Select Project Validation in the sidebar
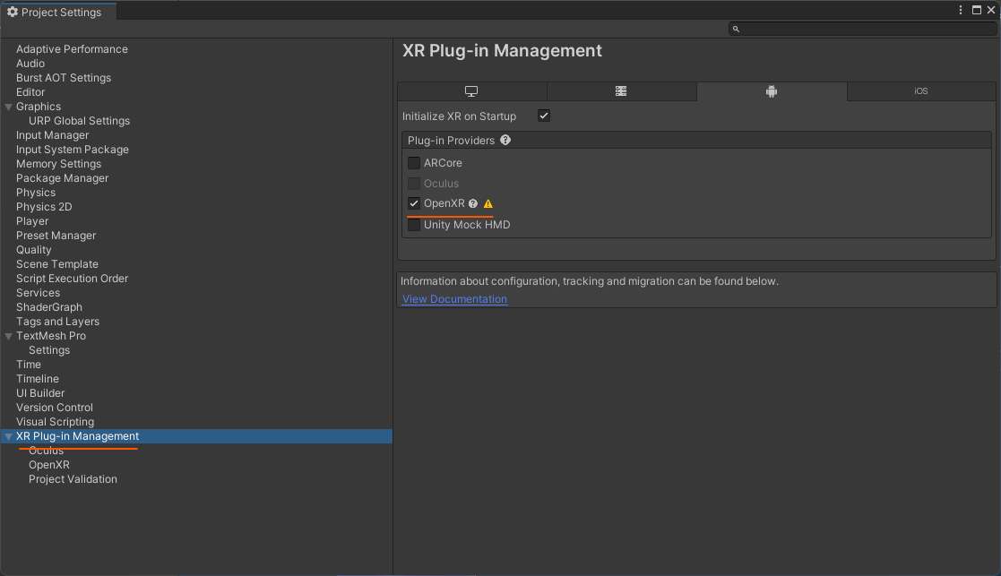This screenshot has width=1001, height=576. point(73,479)
